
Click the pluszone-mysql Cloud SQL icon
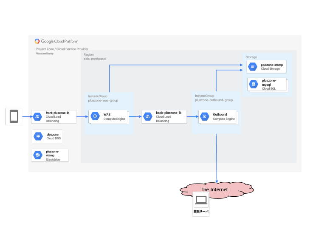point(254,85)
